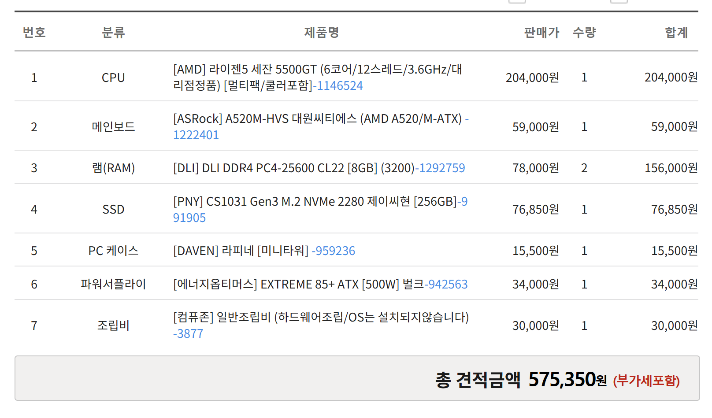Click row number 7 in the 조립비 row

tap(34, 326)
